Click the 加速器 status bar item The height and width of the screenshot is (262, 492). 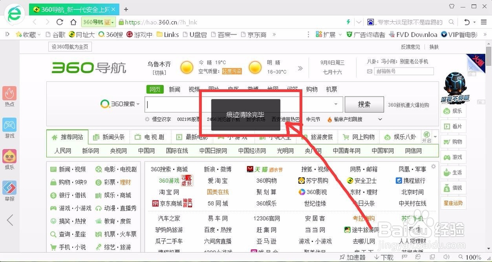(x=353, y=257)
